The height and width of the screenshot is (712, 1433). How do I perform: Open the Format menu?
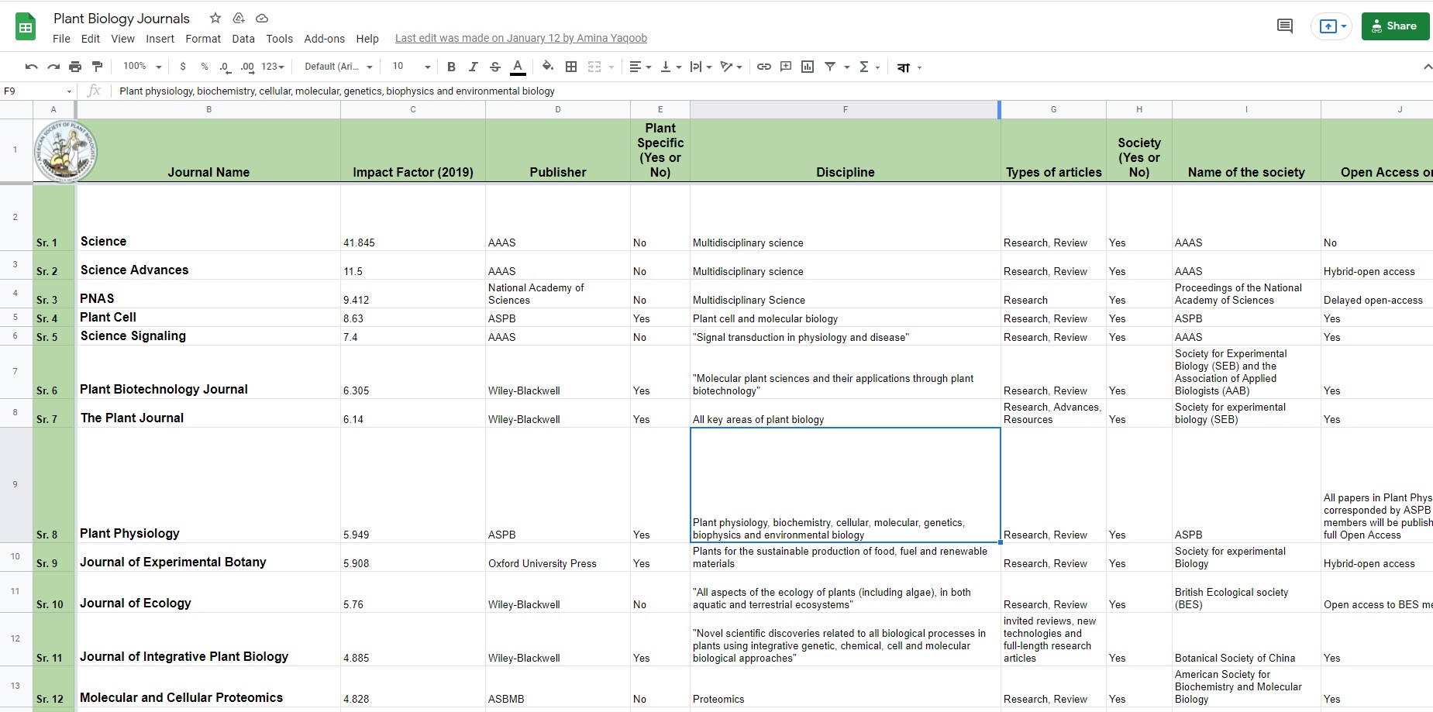[203, 39]
